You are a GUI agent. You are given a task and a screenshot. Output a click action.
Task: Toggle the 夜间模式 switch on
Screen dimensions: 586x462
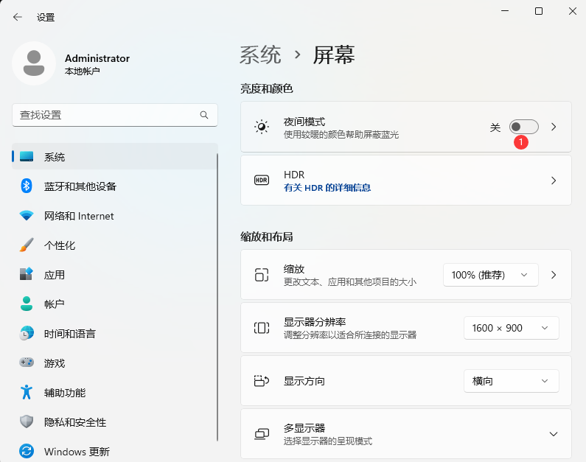523,127
